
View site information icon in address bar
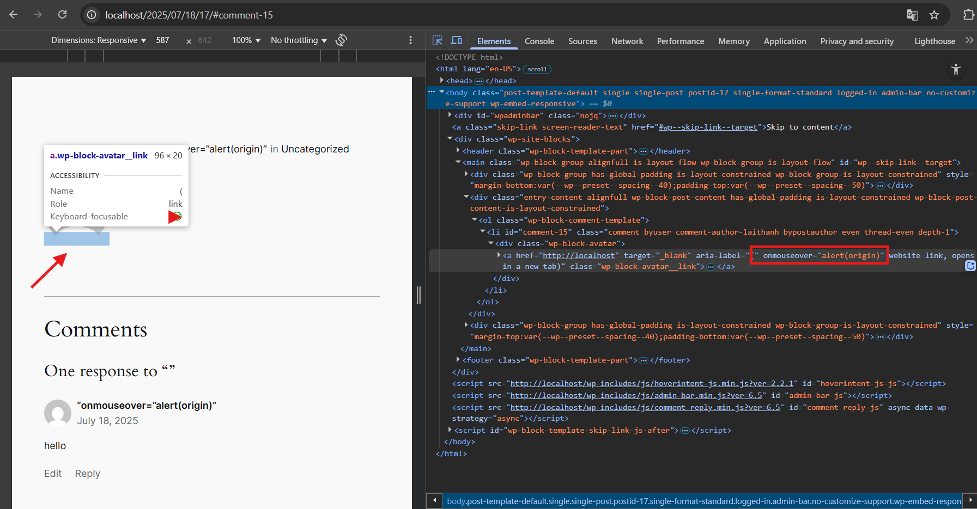[x=92, y=15]
